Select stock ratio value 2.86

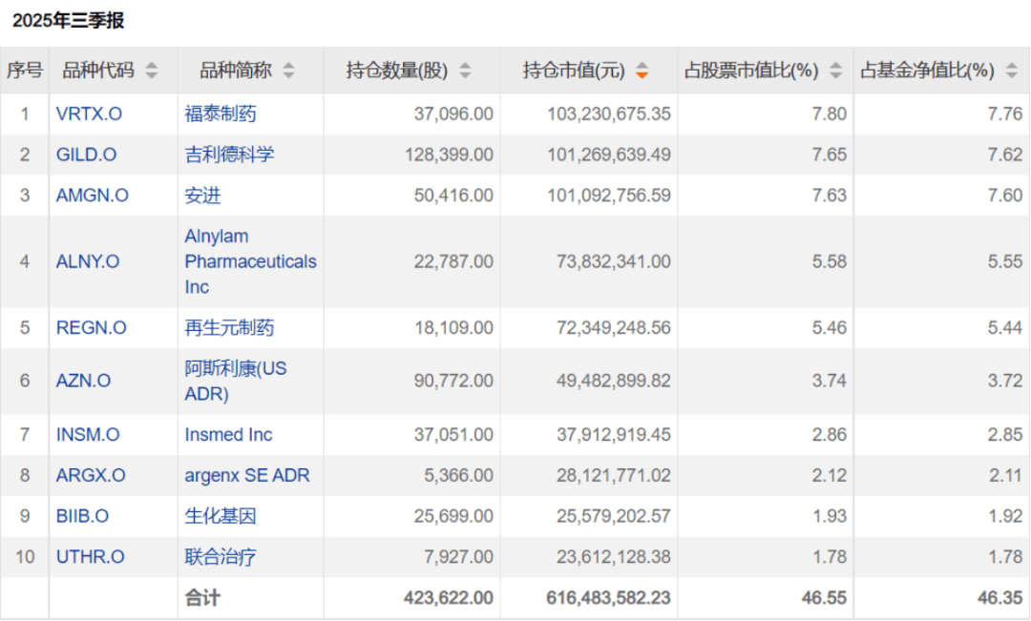[x=830, y=435]
